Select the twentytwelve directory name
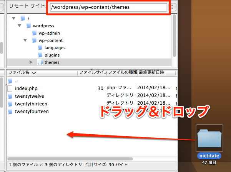The height and width of the screenshot is (172, 231). [30, 96]
